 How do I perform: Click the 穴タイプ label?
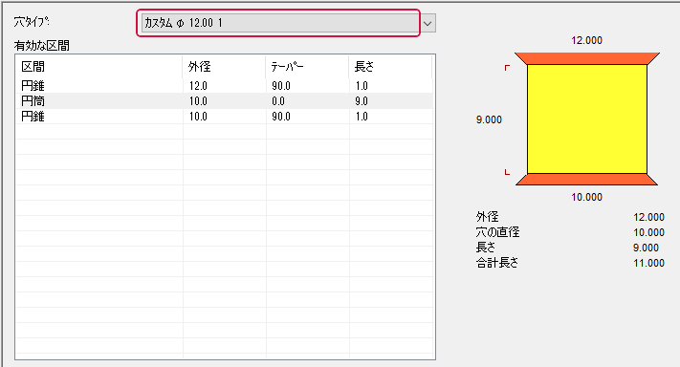click(x=32, y=22)
